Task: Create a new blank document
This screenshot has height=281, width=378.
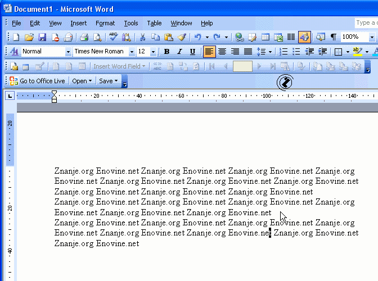Action: 16,37
